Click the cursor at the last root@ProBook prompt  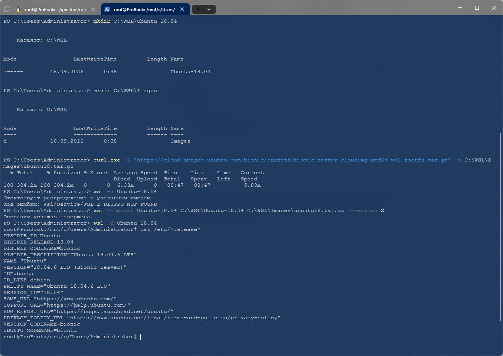point(140,337)
